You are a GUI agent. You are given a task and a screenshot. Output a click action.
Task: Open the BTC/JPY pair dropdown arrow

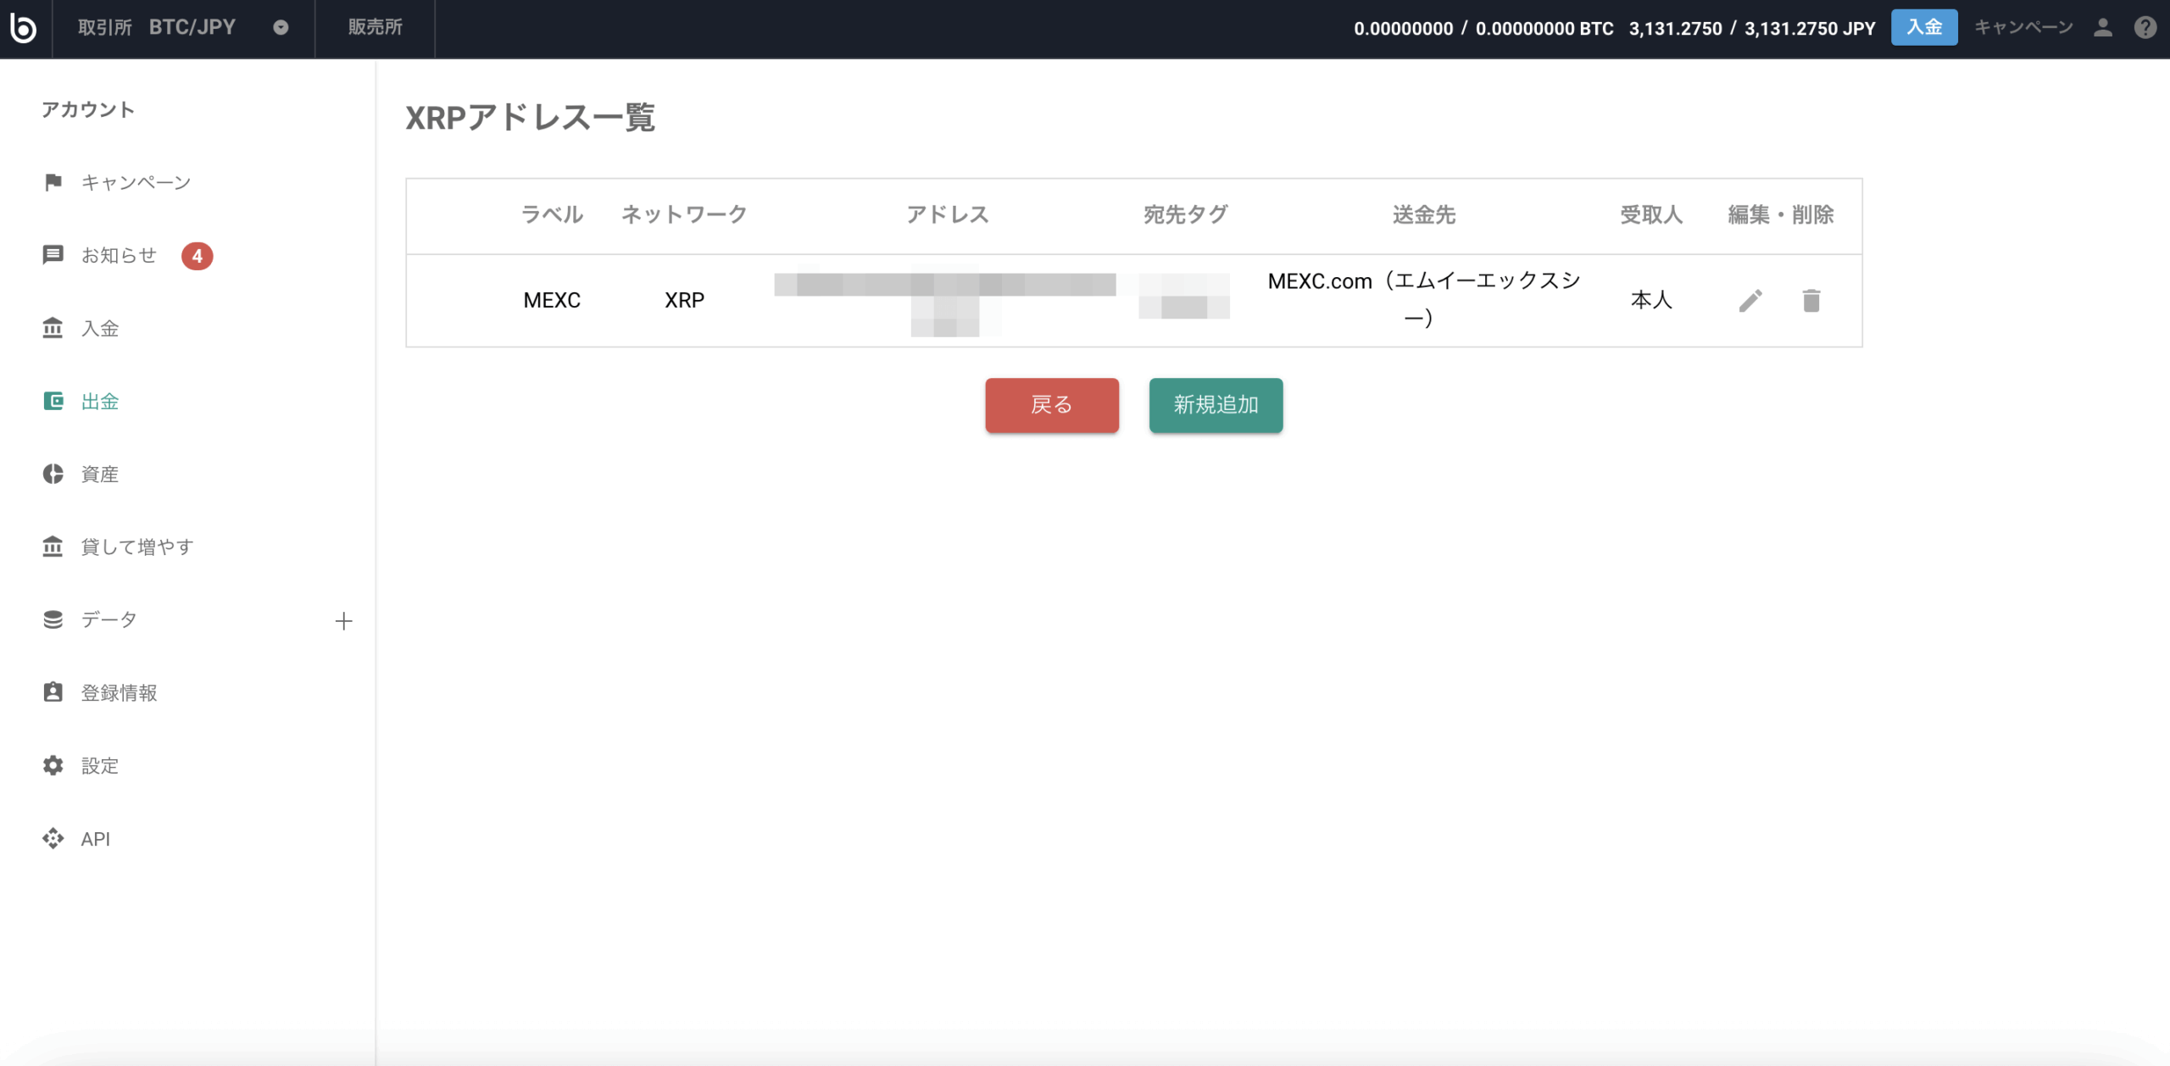(281, 28)
